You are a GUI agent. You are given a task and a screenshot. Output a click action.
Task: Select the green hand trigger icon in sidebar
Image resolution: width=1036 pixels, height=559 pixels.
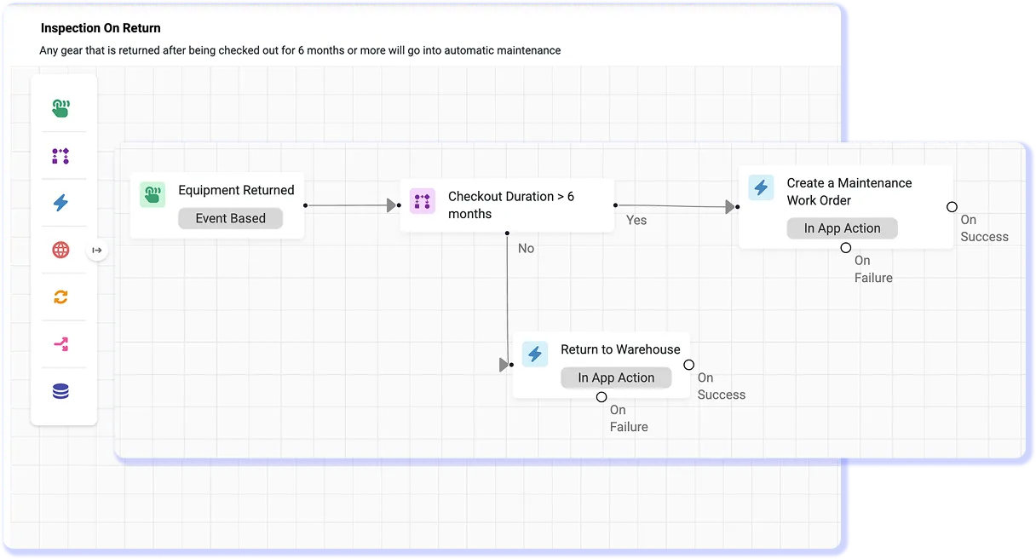click(60, 108)
